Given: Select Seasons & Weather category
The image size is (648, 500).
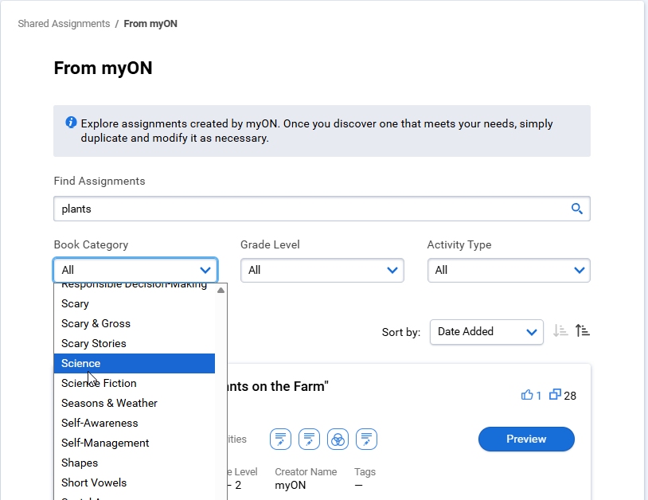Looking at the screenshot, I should 135,403.
